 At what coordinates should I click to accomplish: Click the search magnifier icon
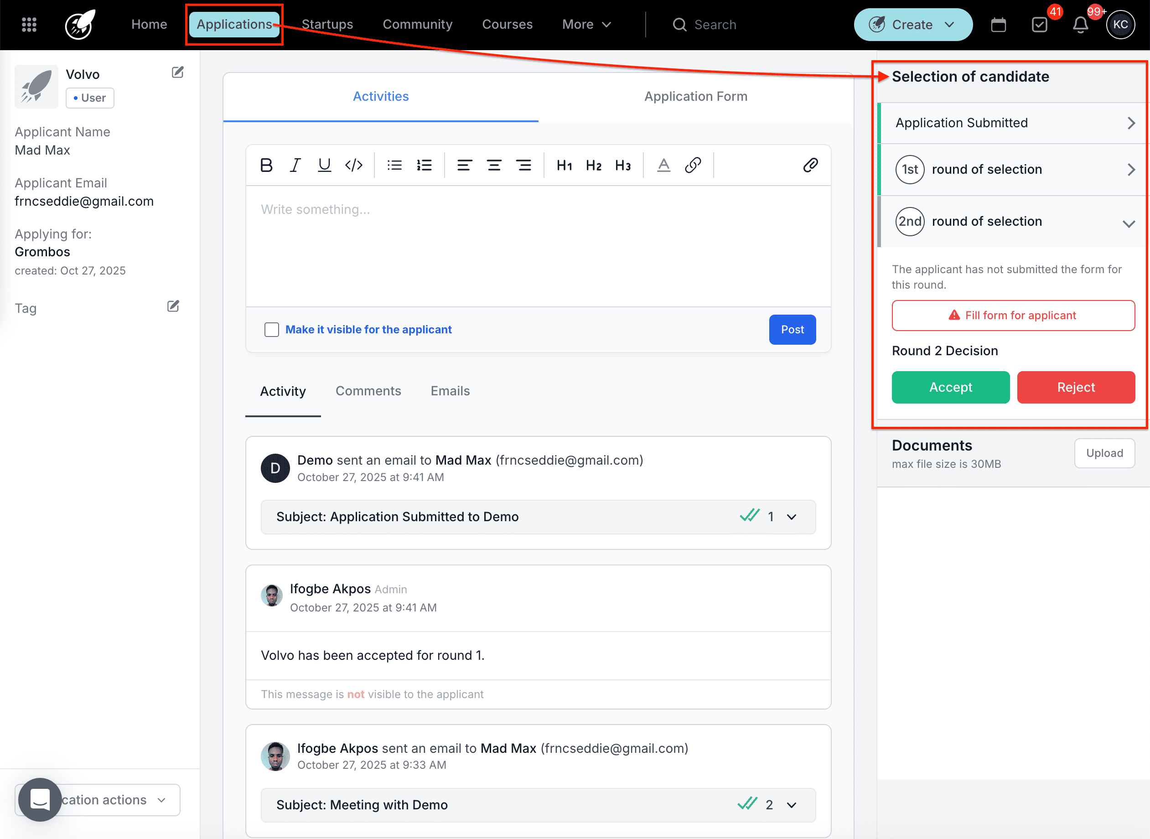[x=679, y=24]
